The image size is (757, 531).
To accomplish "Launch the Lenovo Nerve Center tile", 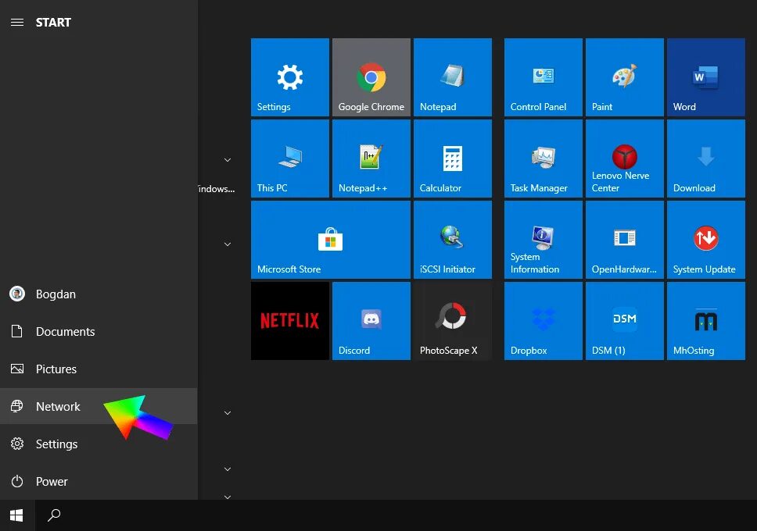I will click(624, 159).
